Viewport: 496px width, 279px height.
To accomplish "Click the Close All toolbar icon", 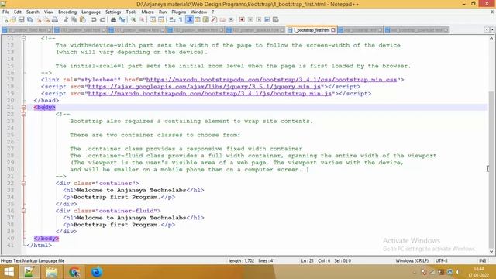I will coord(46,20).
